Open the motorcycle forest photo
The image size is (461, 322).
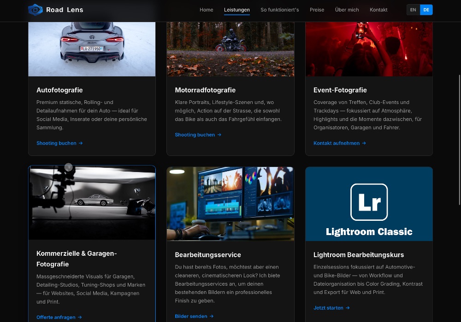(x=230, y=49)
